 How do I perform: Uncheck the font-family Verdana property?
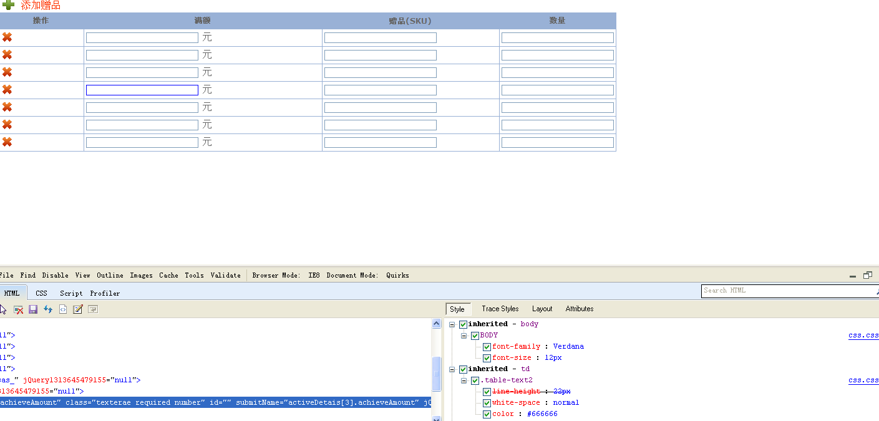tap(487, 347)
